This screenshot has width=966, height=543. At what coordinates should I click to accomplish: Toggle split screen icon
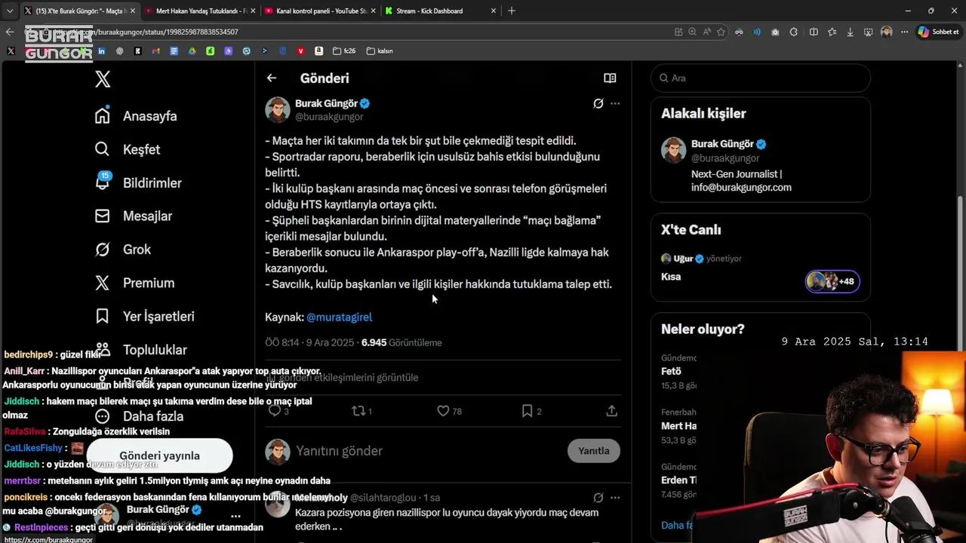pyautogui.click(x=814, y=32)
